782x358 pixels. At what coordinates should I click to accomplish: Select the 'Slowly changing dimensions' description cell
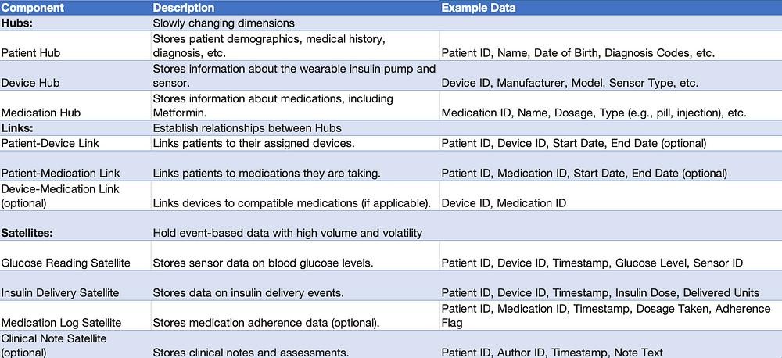tap(224, 23)
